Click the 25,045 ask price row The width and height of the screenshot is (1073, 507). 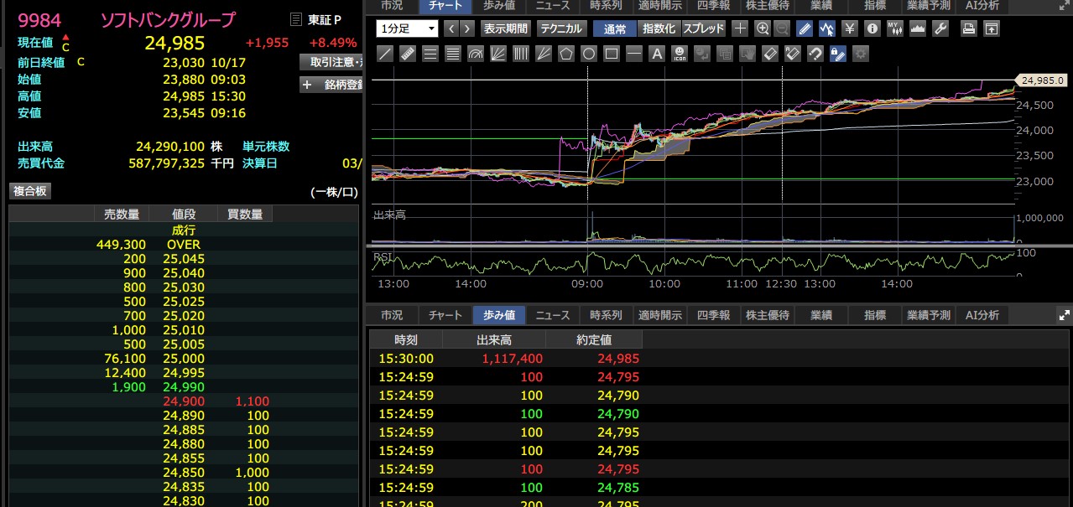(x=184, y=259)
